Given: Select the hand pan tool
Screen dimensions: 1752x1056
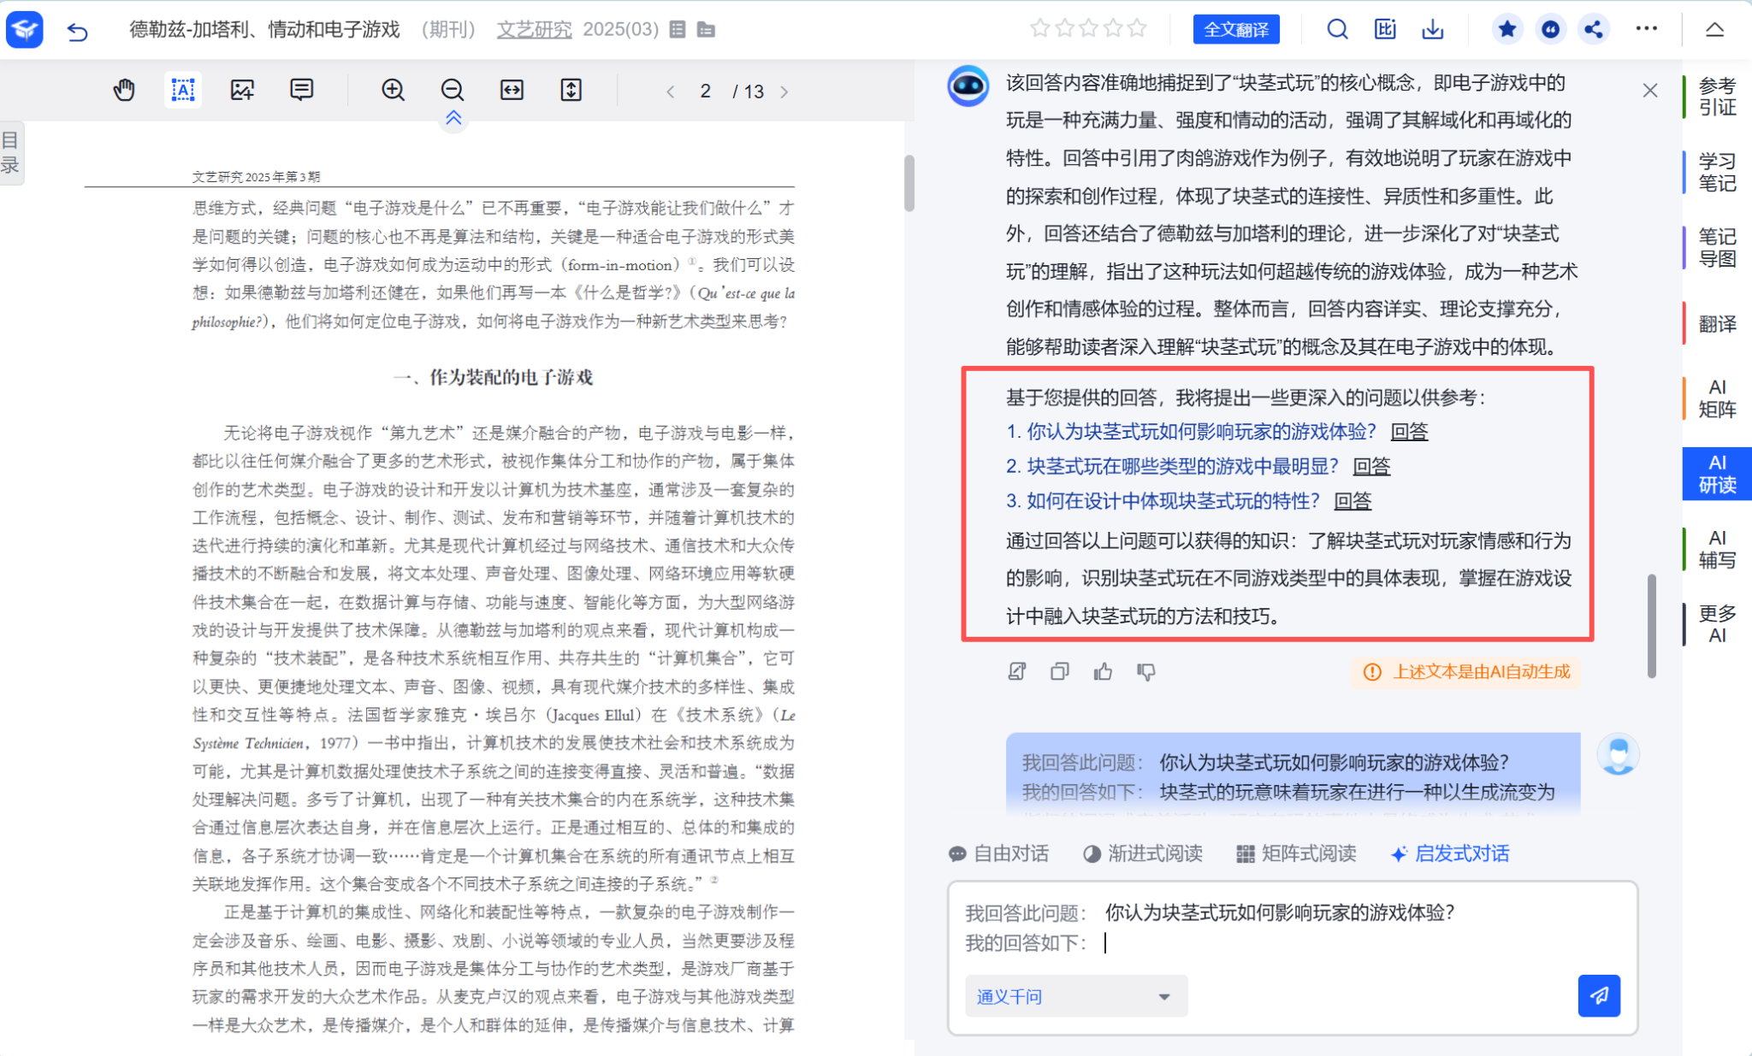Looking at the screenshot, I should point(124,90).
